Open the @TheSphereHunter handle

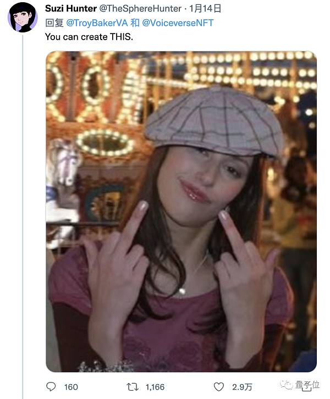tap(140, 8)
